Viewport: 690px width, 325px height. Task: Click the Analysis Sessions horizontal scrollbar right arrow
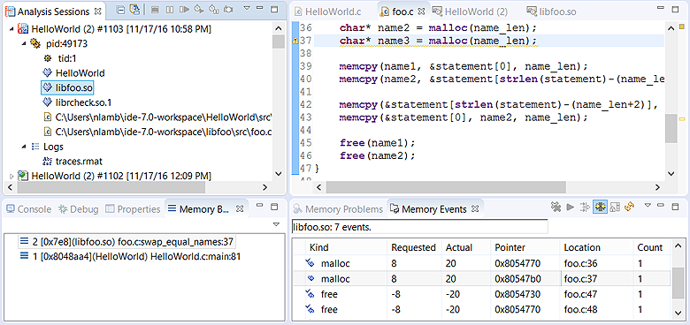(264, 187)
